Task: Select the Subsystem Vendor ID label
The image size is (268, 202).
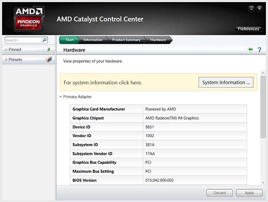Action: tap(92, 154)
